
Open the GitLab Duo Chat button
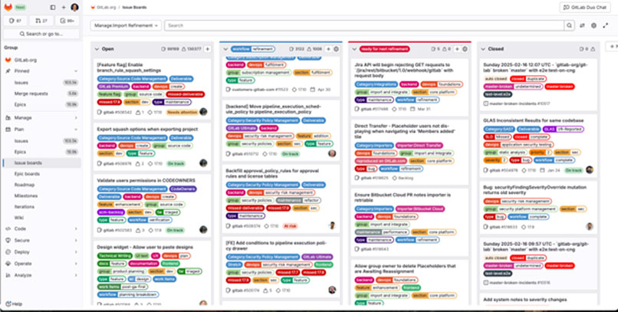pyautogui.click(x=587, y=7)
